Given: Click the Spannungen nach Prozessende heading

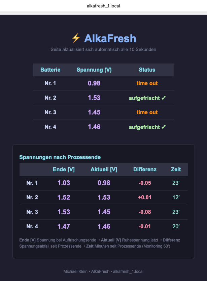Looking at the screenshot, I should point(60,157).
